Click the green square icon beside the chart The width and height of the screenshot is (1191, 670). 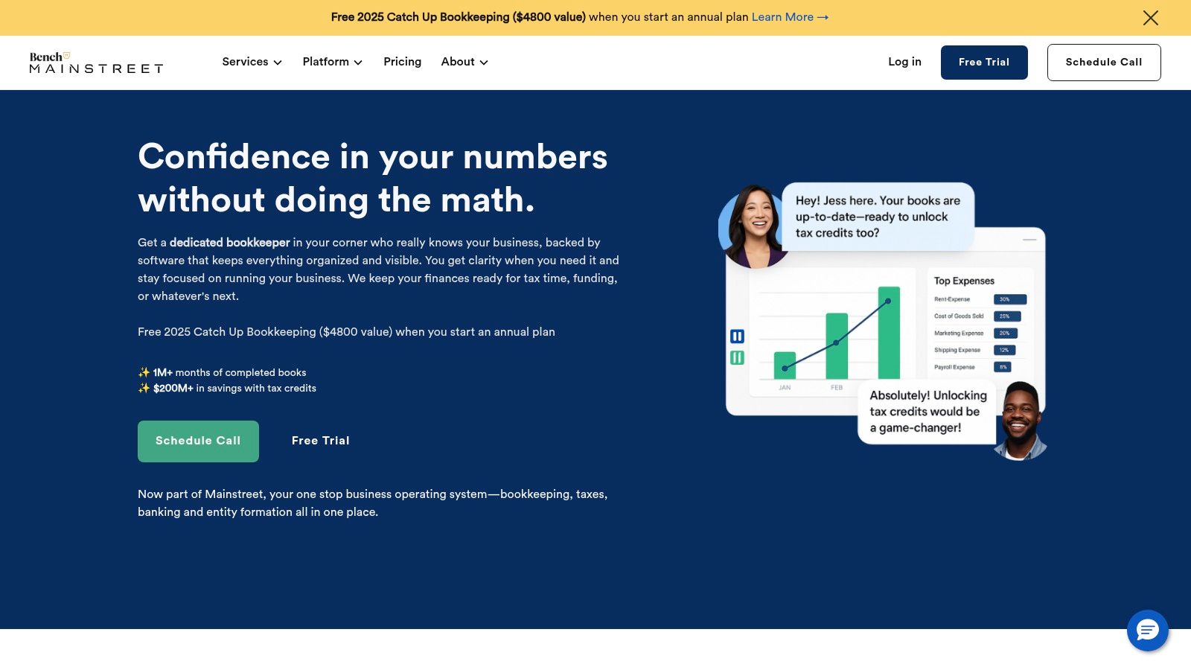coord(737,358)
